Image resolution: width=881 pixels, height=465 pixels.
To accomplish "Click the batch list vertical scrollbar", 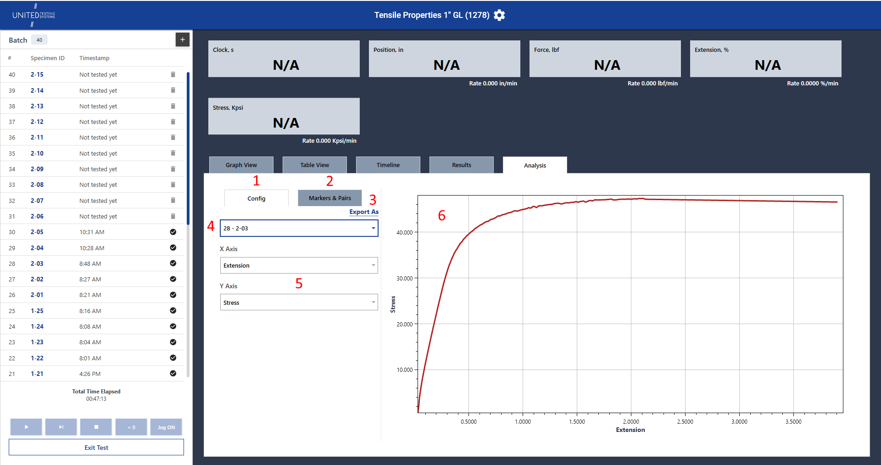I will (x=188, y=148).
